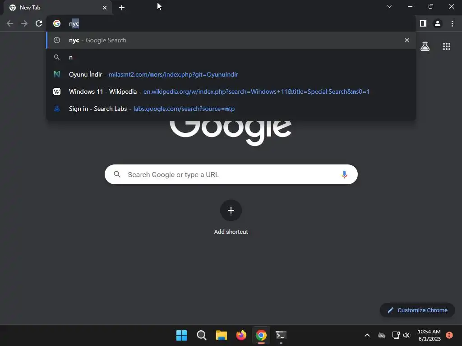Screen dimensions: 462x346
Task: Click the address bar showing nyc
Action: 231,23
